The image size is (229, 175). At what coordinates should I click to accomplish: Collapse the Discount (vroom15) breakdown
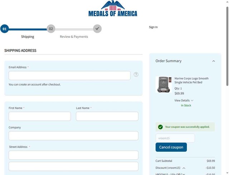[x=184, y=168]
